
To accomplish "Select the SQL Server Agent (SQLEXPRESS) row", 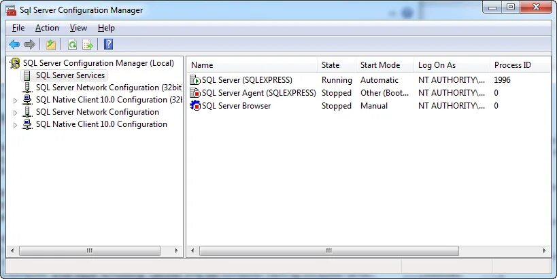I will [x=369, y=93].
